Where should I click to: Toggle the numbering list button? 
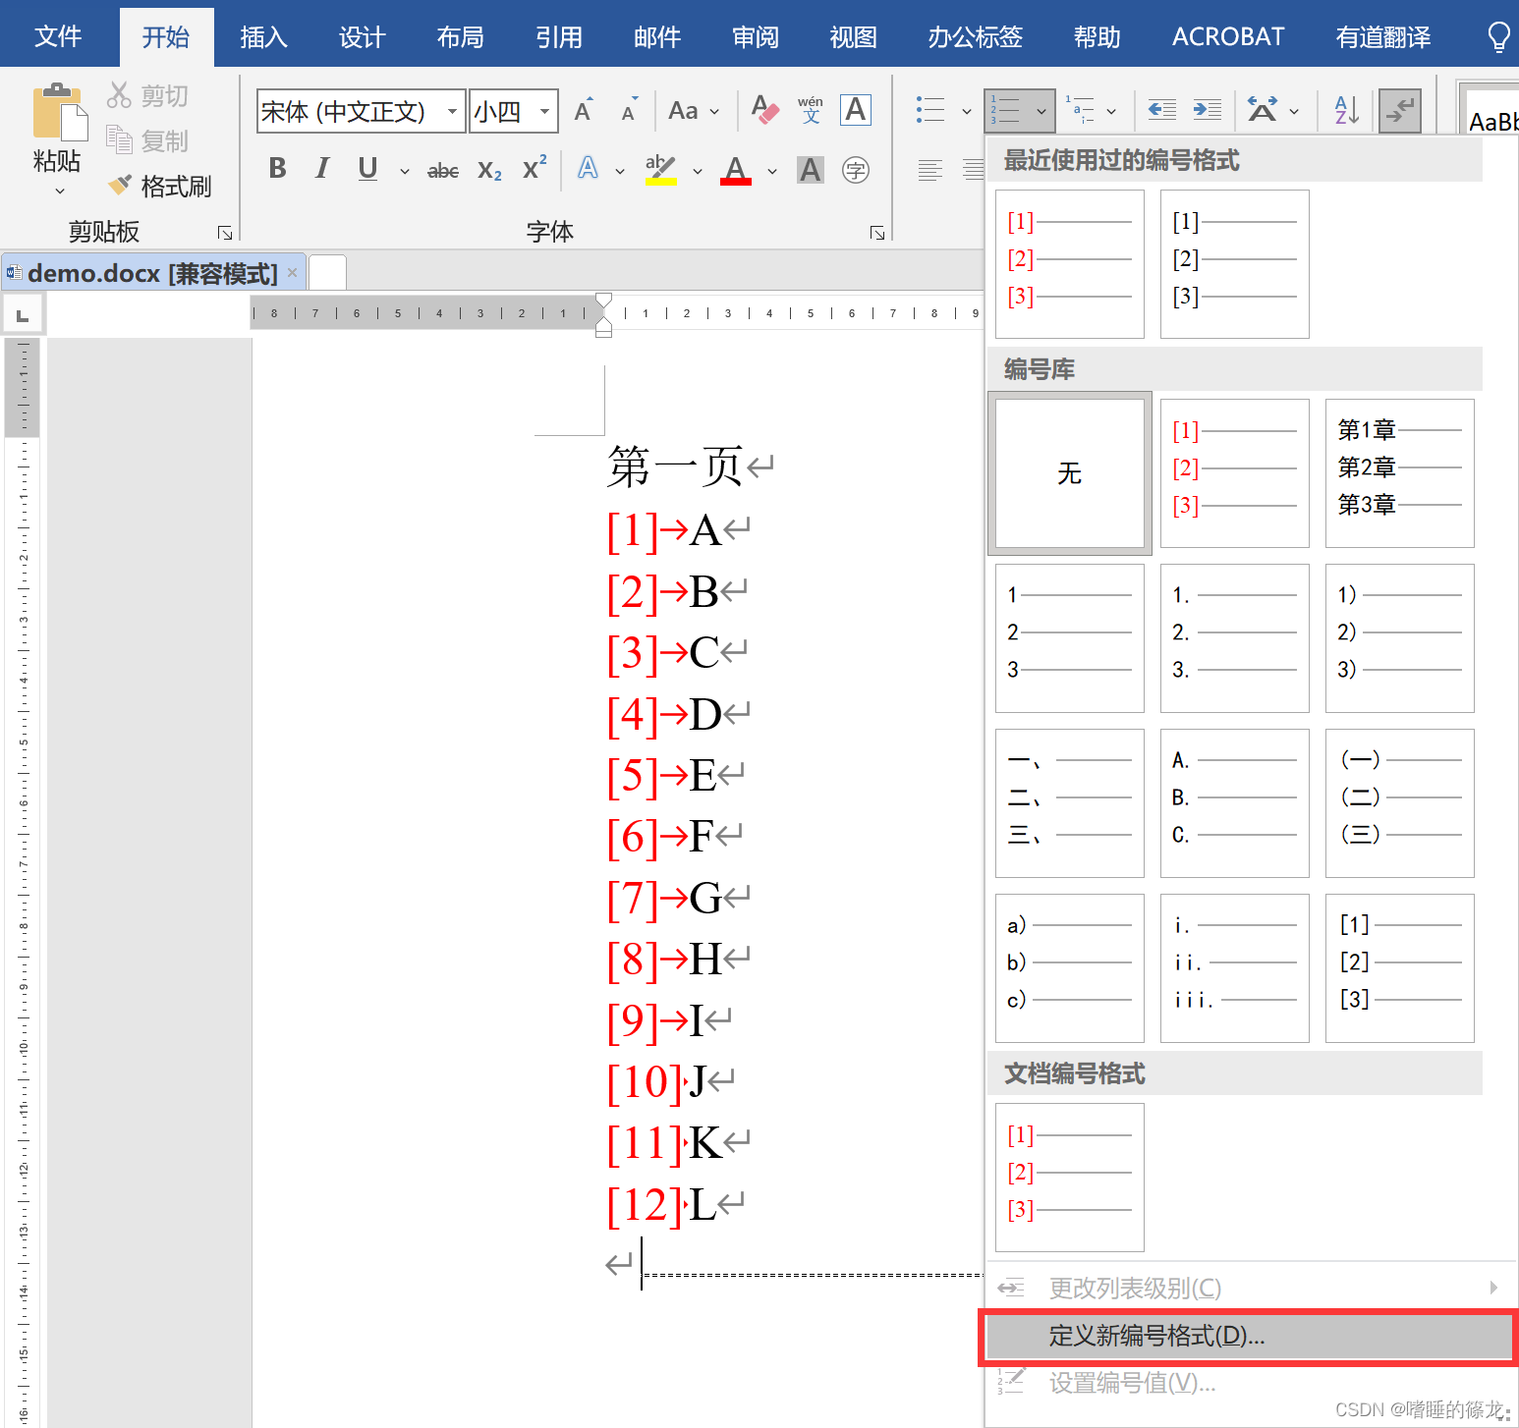pyautogui.click(x=1006, y=110)
